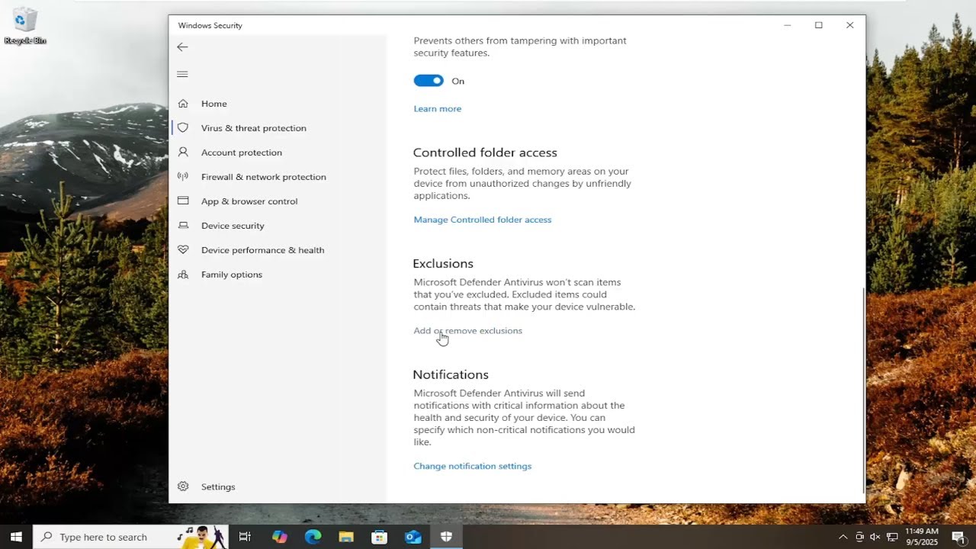The height and width of the screenshot is (549, 976).
Task: Click the Virus & threat protection shield icon
Action: tap(183, 128)
